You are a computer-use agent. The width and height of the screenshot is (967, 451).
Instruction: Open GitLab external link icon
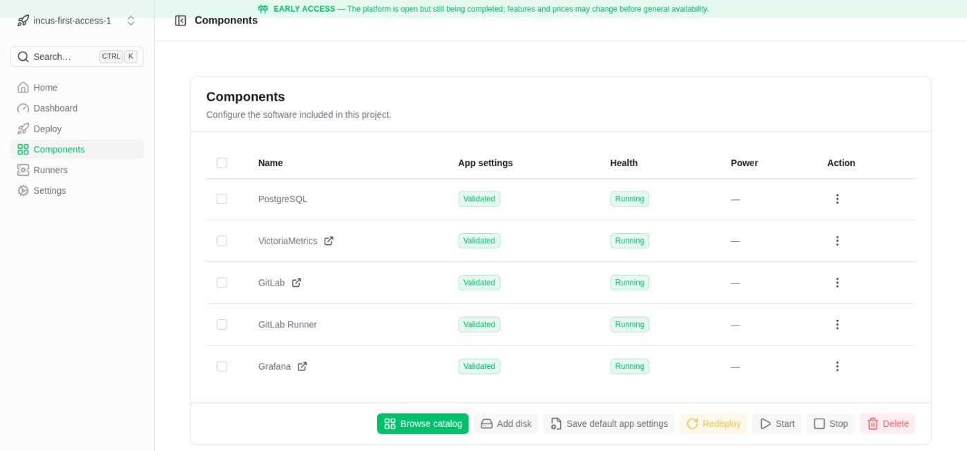click(296, 283)
